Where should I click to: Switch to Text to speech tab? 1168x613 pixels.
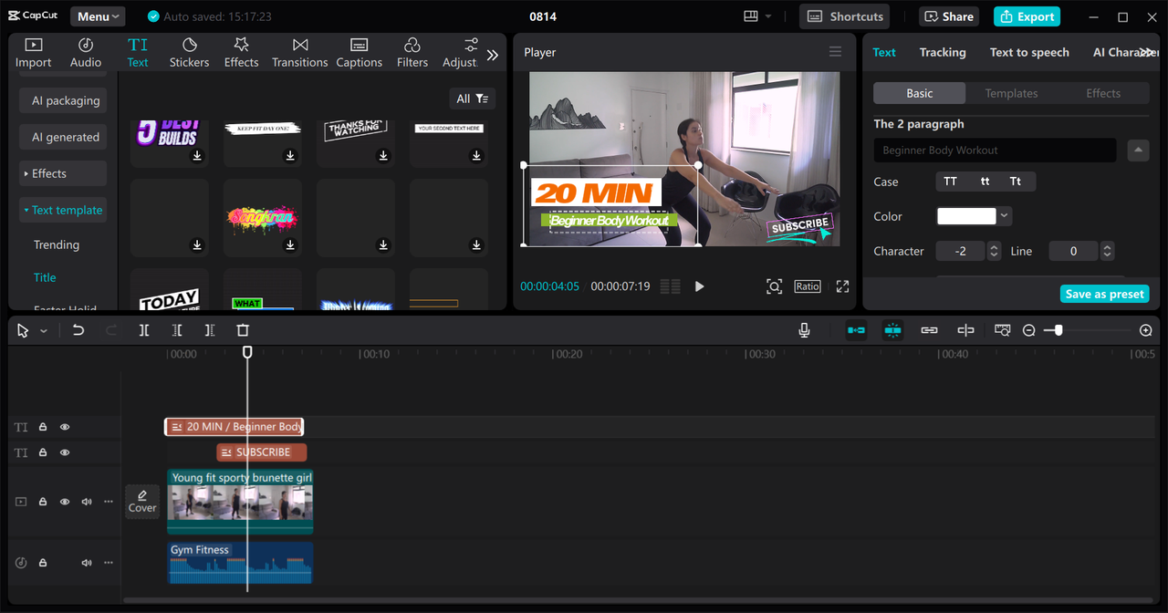click(x=1029, y=52)
